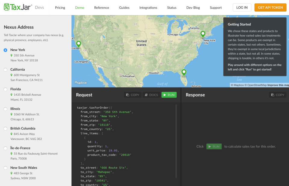Click the location pin beside 55 Rue du Faubourg
The width and height of the screenshot is (289, 186).
(11, 153)
